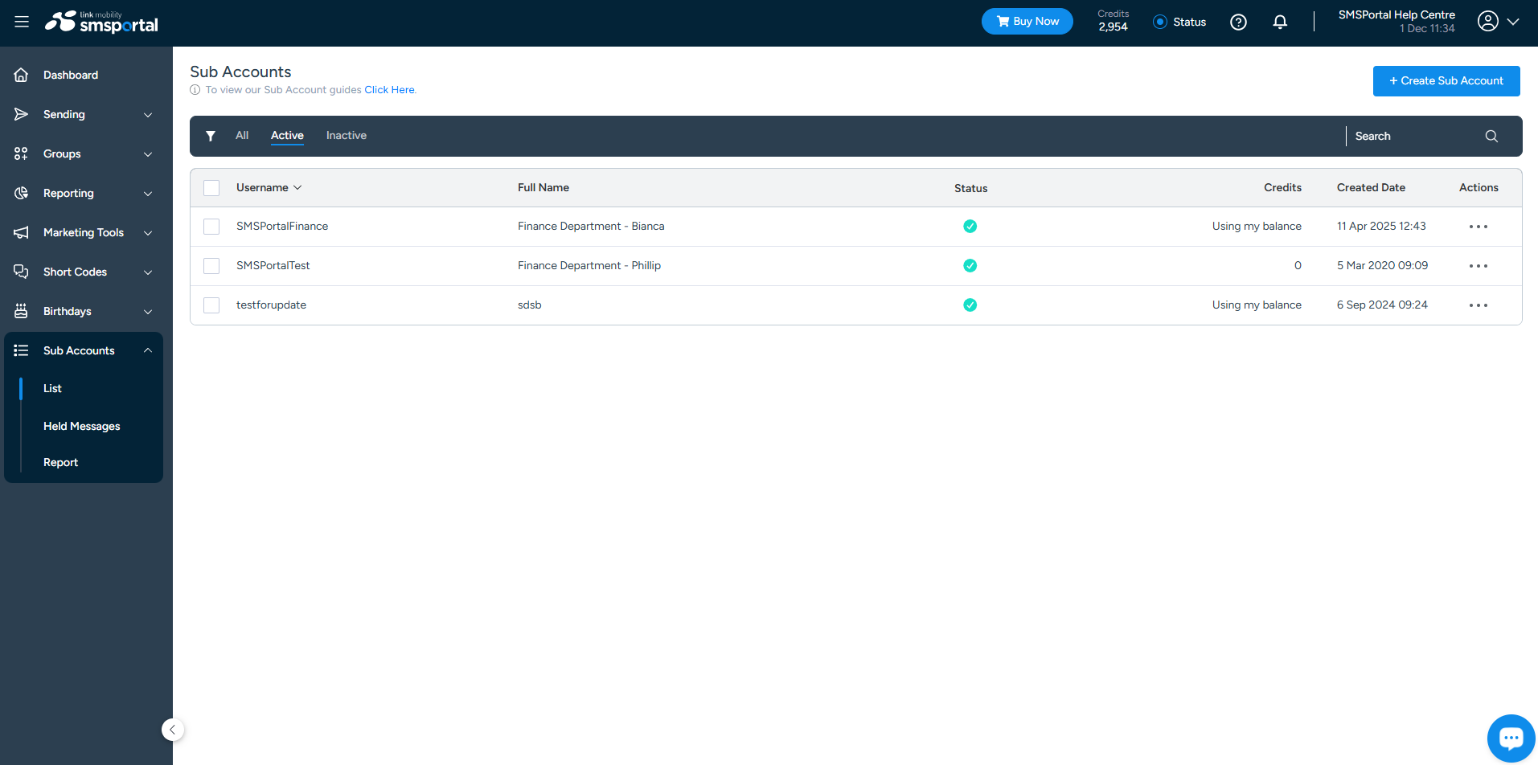Expand the Short Codes chevron
The width and height of the screenshot is (1538, 765).
click(148, 272)
